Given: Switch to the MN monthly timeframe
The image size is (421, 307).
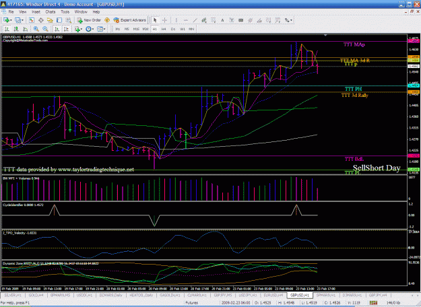Looking at the screenshot, I should coord(191,29).
